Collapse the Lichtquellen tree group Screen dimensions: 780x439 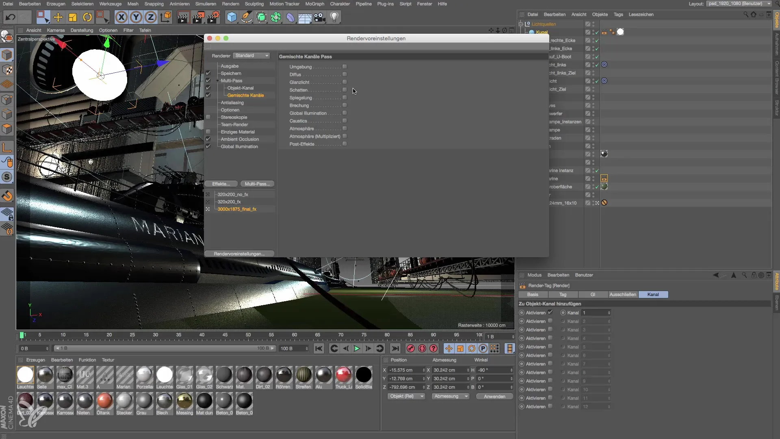521,24
